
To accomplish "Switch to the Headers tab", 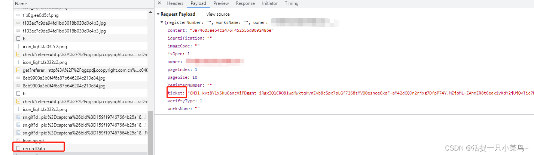I will [x=175, y=3].
